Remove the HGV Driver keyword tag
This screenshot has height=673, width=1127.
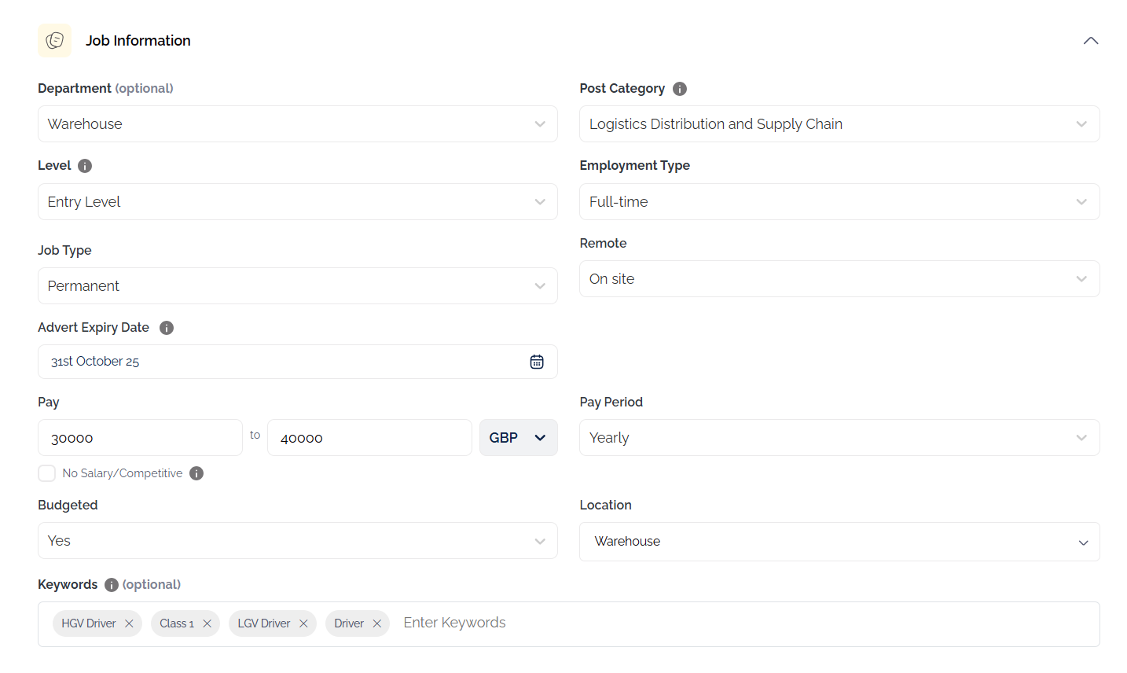click(x=129, y=623)
